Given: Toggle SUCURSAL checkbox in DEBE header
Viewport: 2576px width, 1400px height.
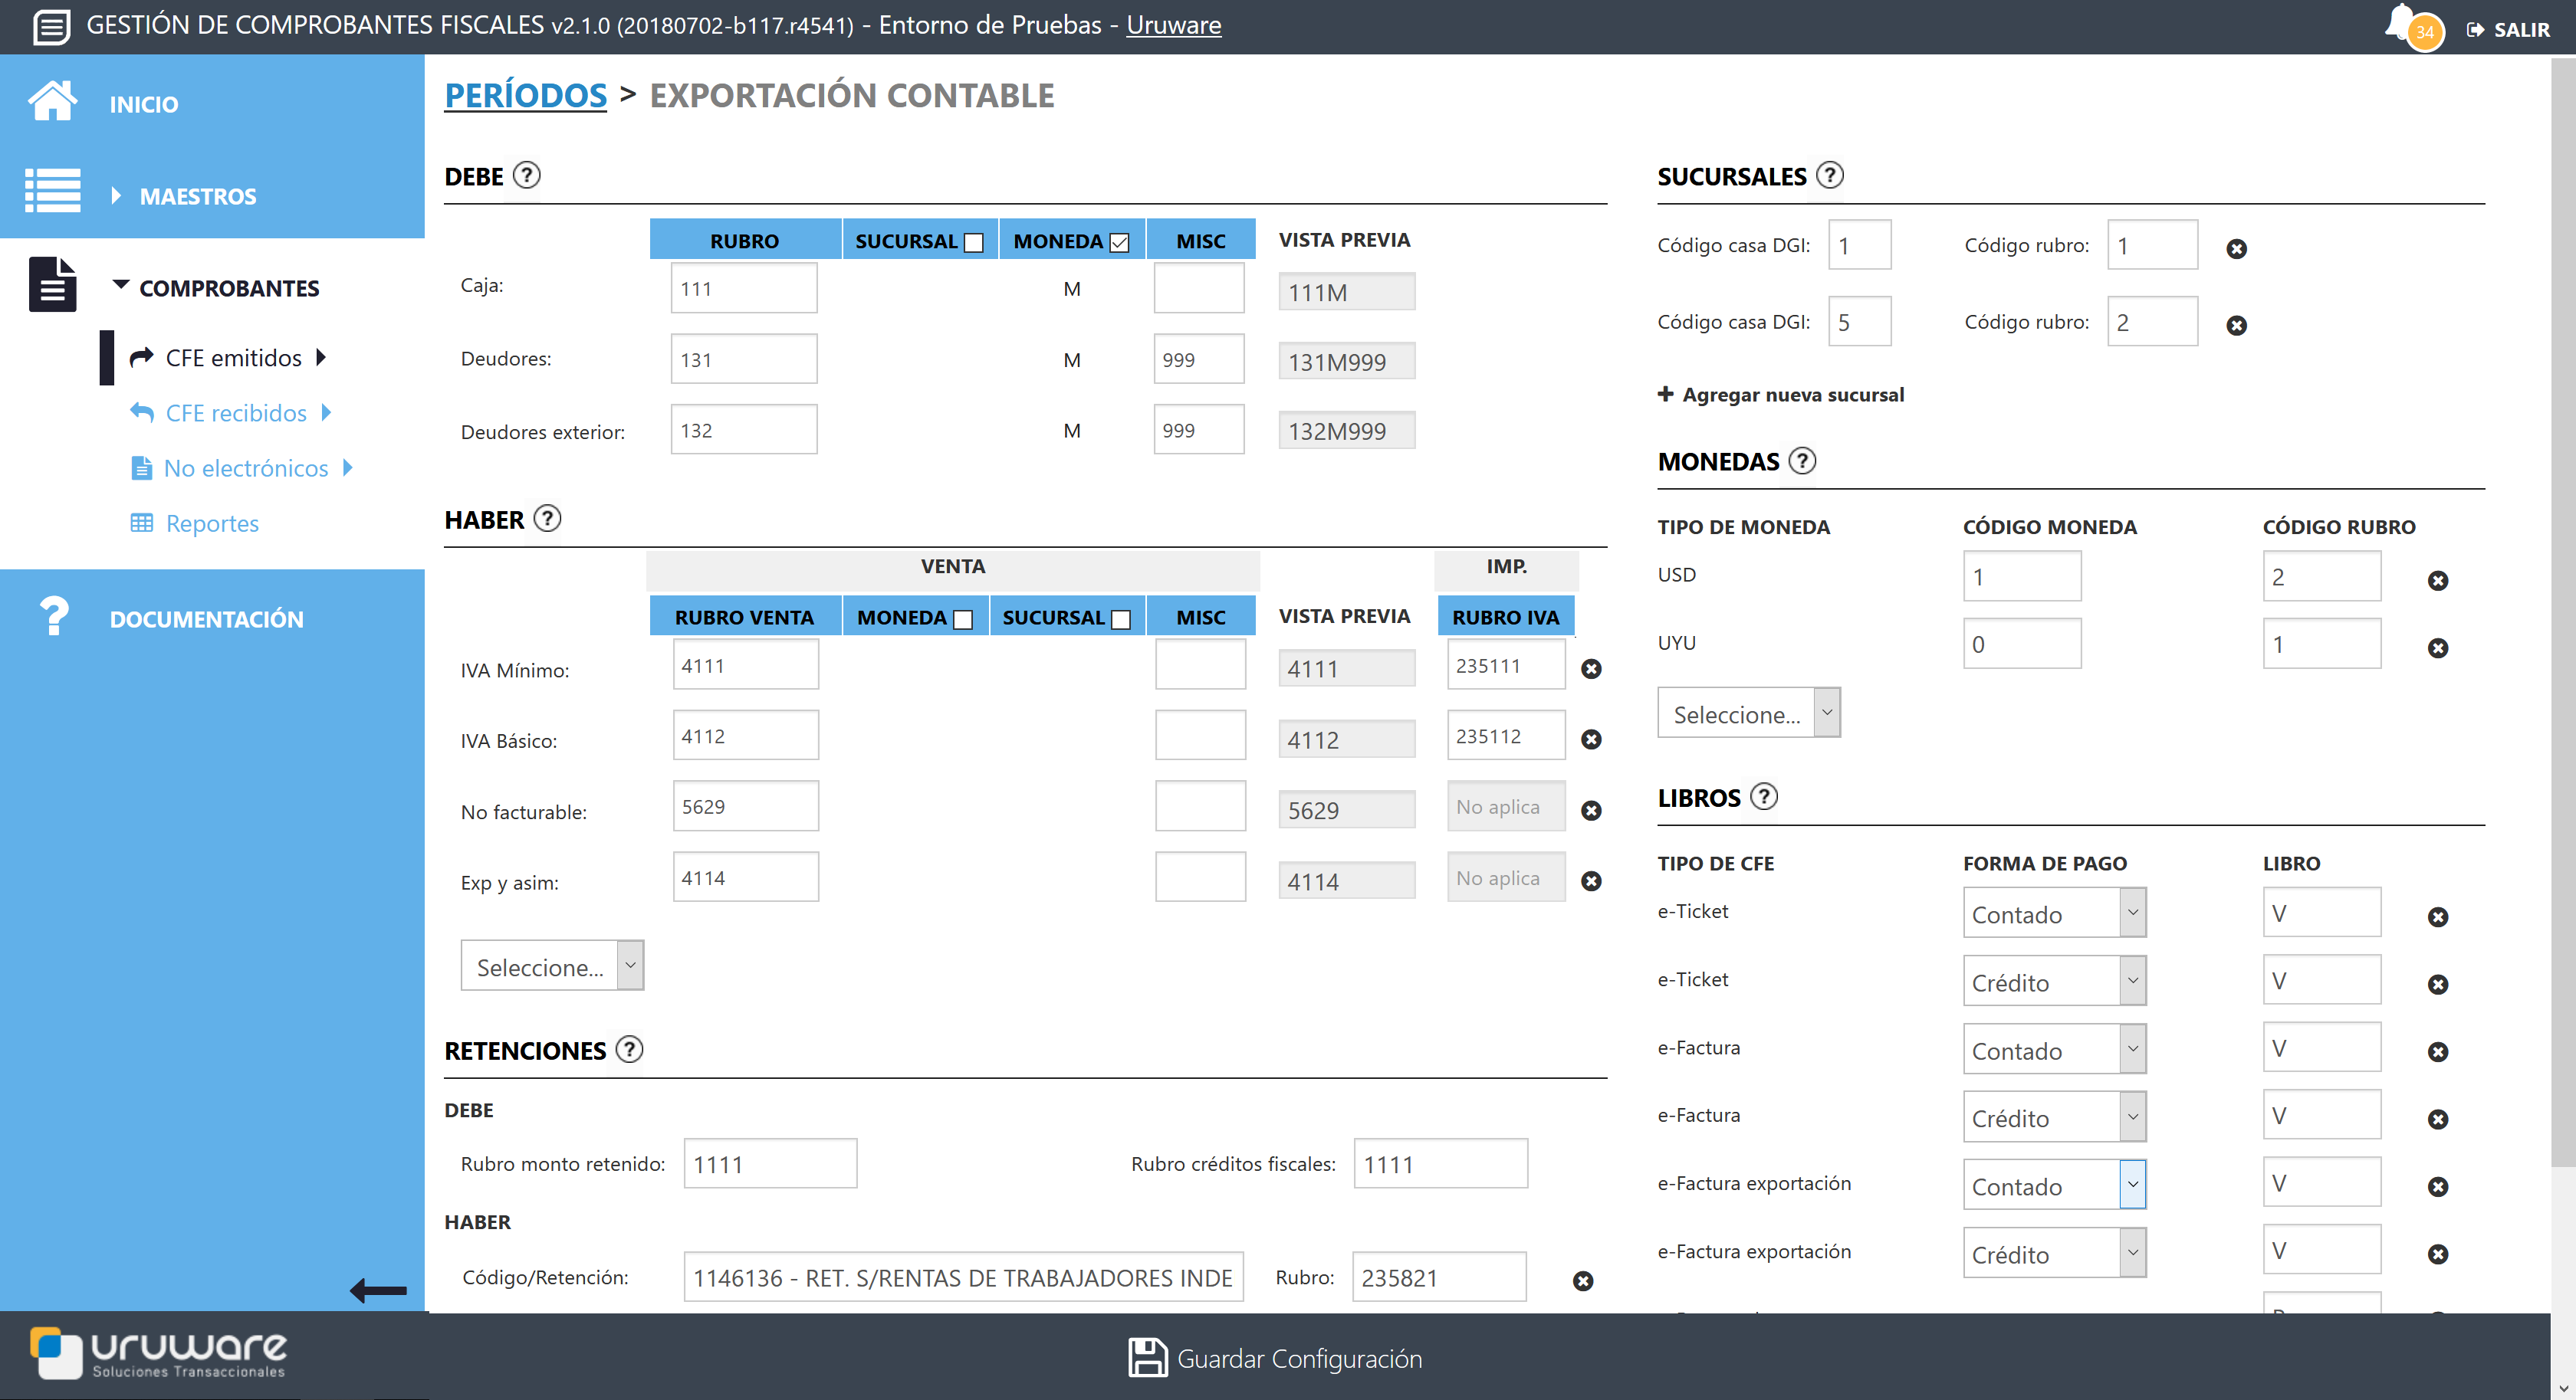Looking at the screenshot, I should 973,243.
